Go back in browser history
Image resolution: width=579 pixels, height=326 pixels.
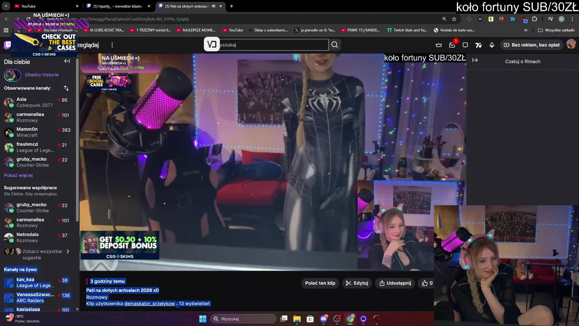(x=6, y=19)
